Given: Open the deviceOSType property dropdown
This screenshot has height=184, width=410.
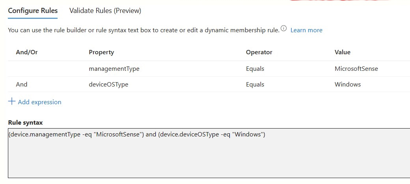Looking at the screenshot, I should point(108,84).
